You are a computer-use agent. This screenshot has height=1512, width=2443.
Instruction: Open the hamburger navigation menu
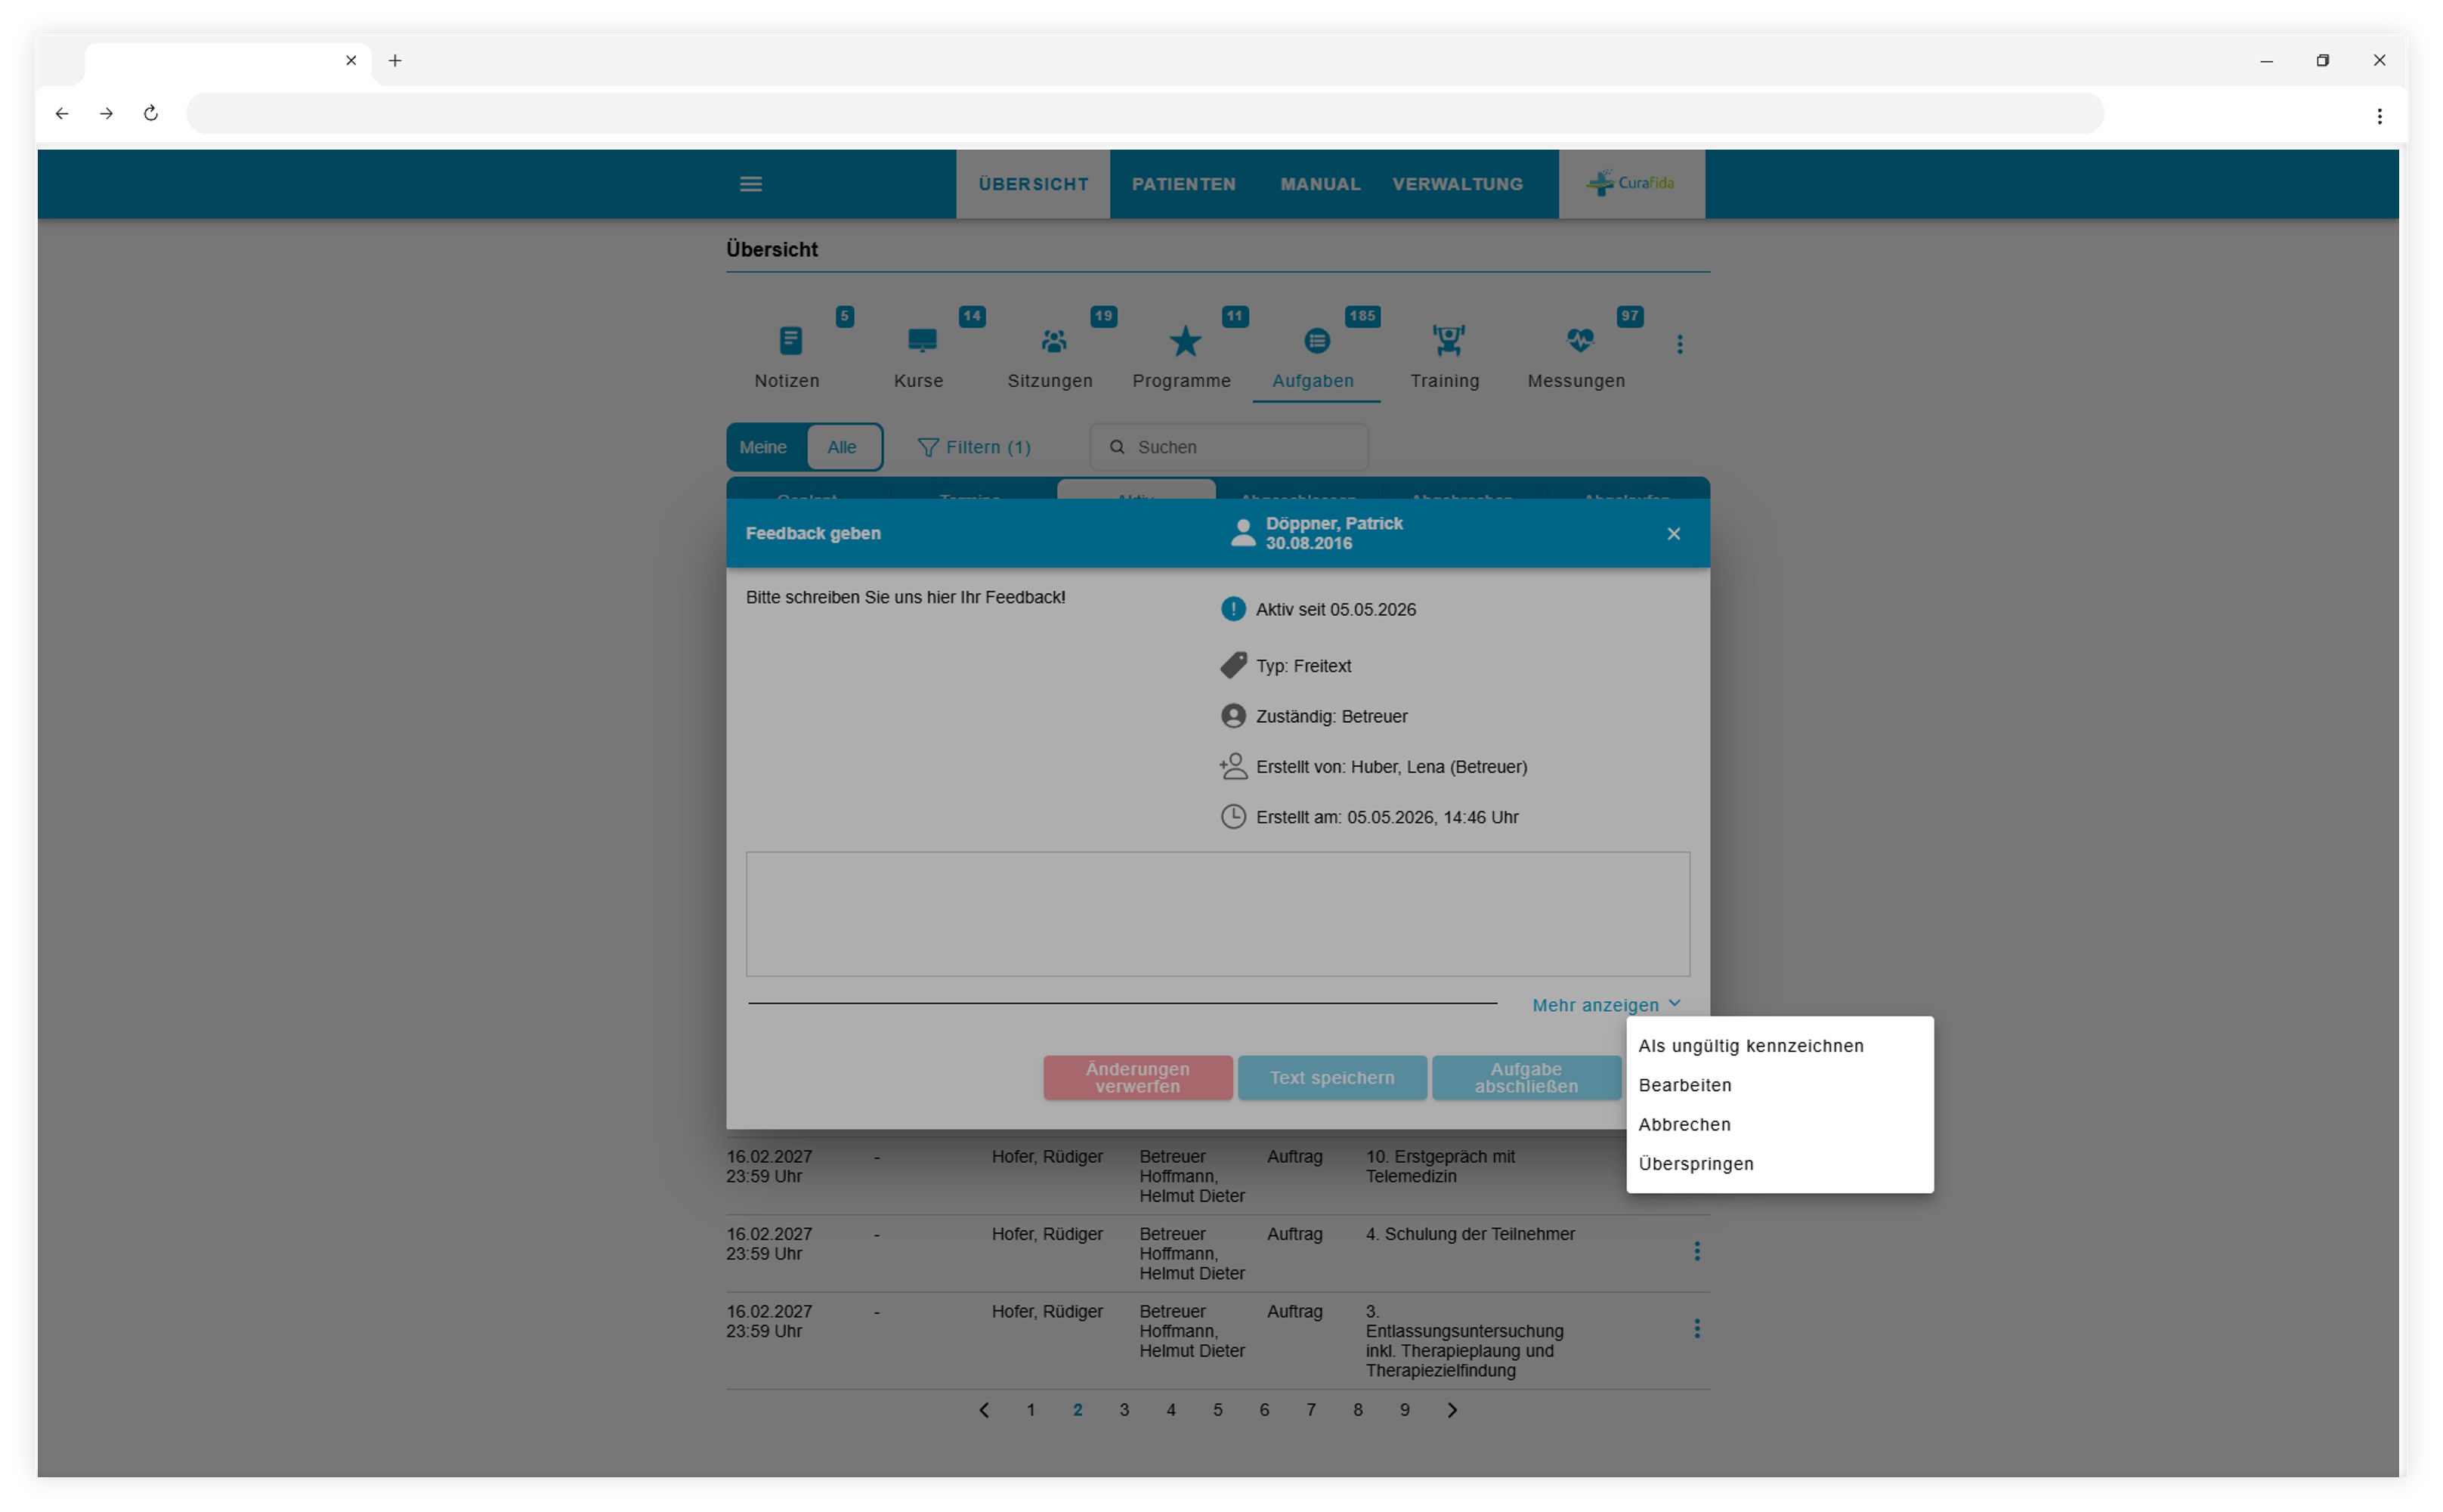click(751, 184)
